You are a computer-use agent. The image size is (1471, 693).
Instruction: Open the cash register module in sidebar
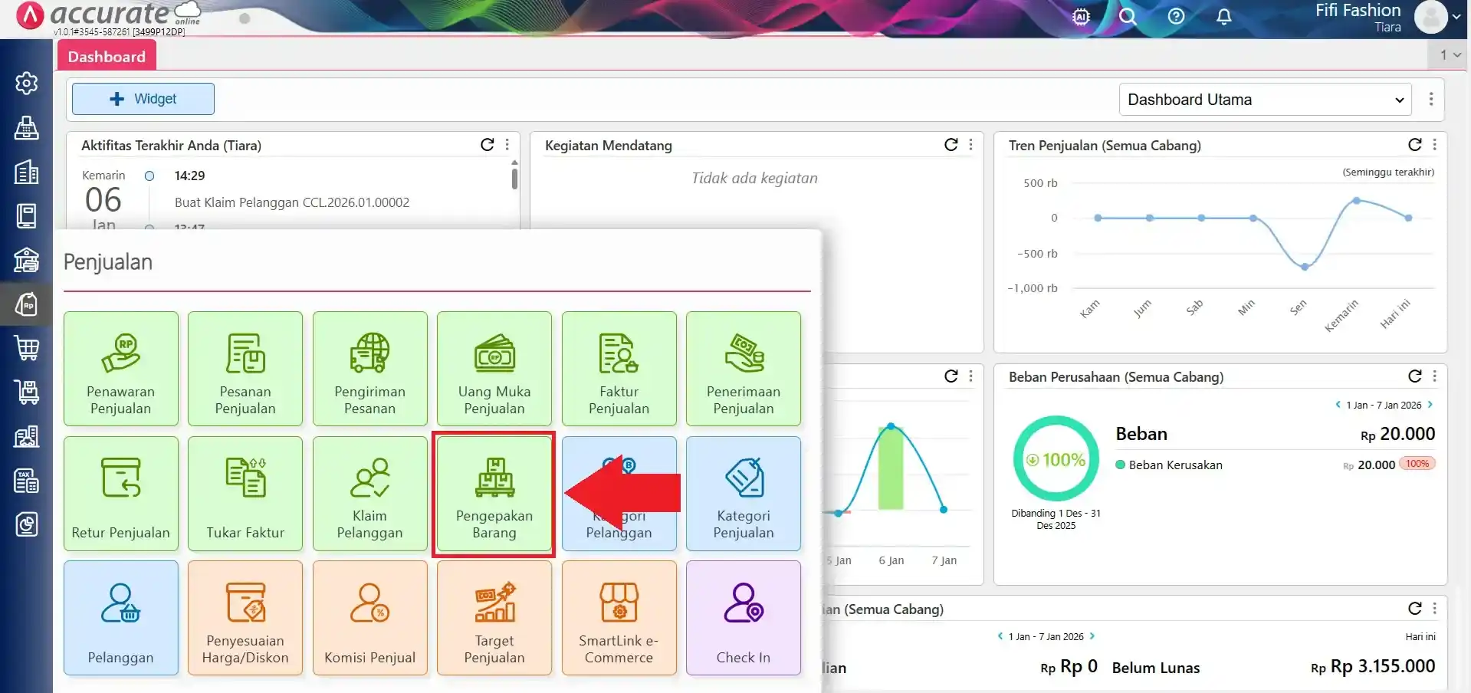tap(27, 127)
